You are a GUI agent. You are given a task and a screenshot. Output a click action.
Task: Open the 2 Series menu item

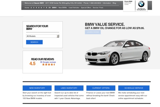pos(31,8)
